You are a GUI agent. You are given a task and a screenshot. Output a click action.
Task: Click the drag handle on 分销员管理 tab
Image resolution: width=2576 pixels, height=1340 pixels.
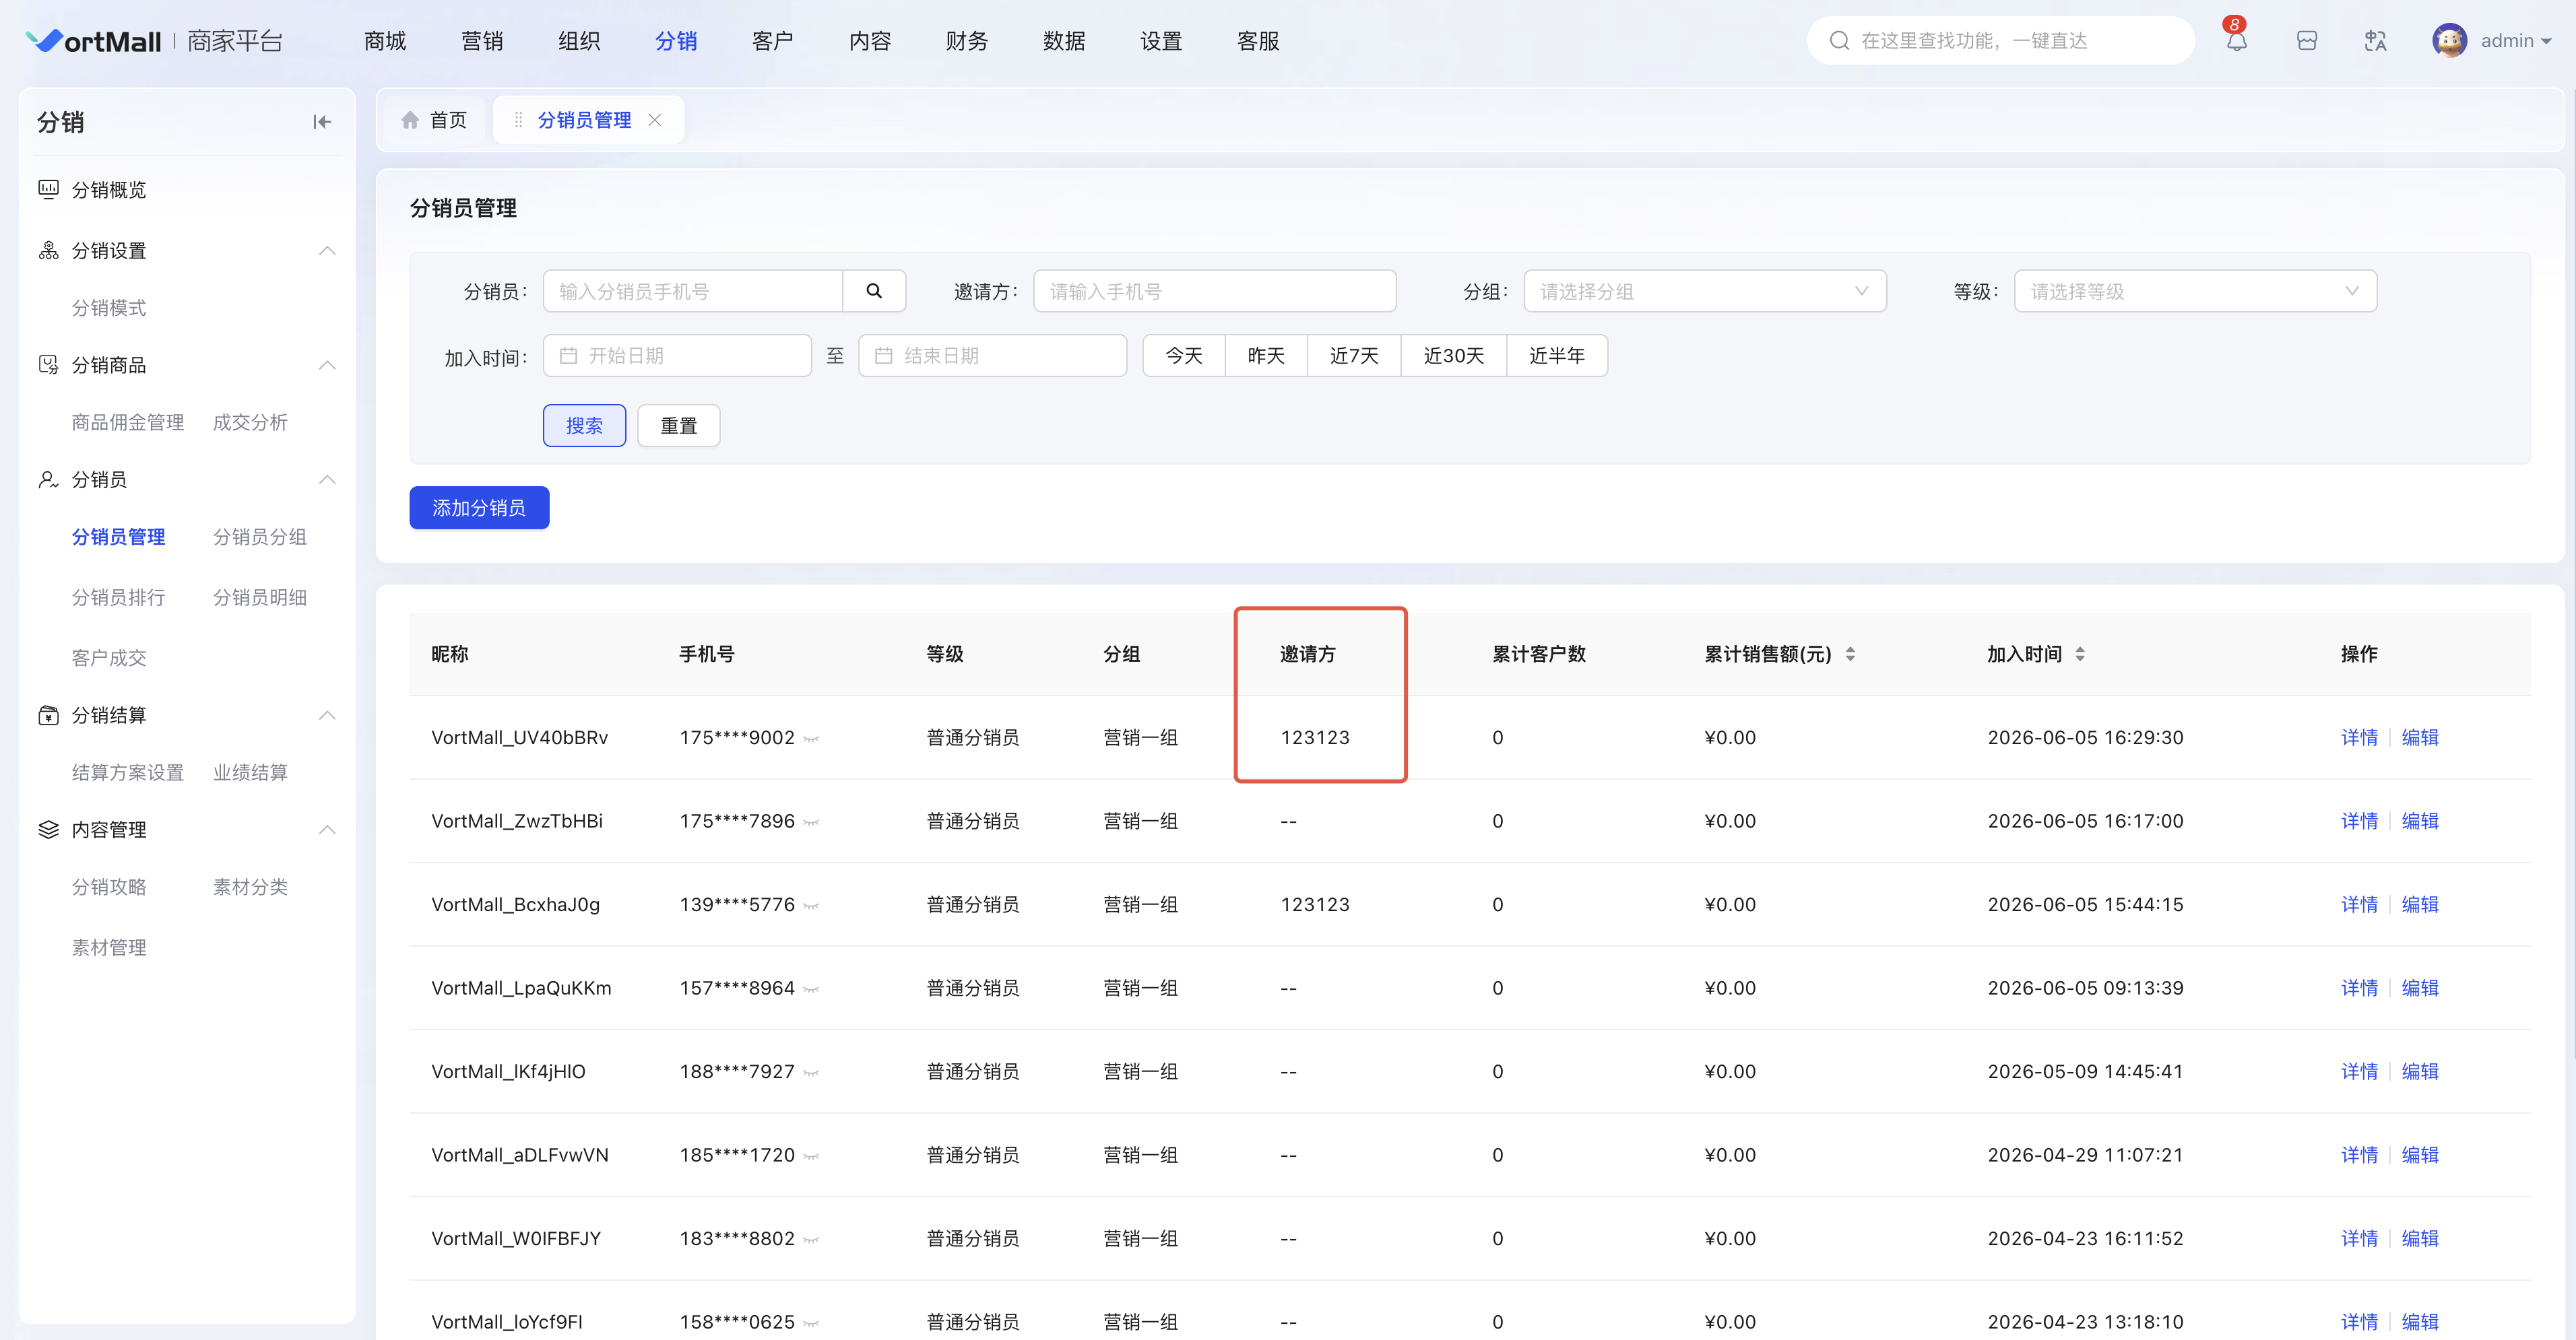pyautogui.click(x=518, y=120)
